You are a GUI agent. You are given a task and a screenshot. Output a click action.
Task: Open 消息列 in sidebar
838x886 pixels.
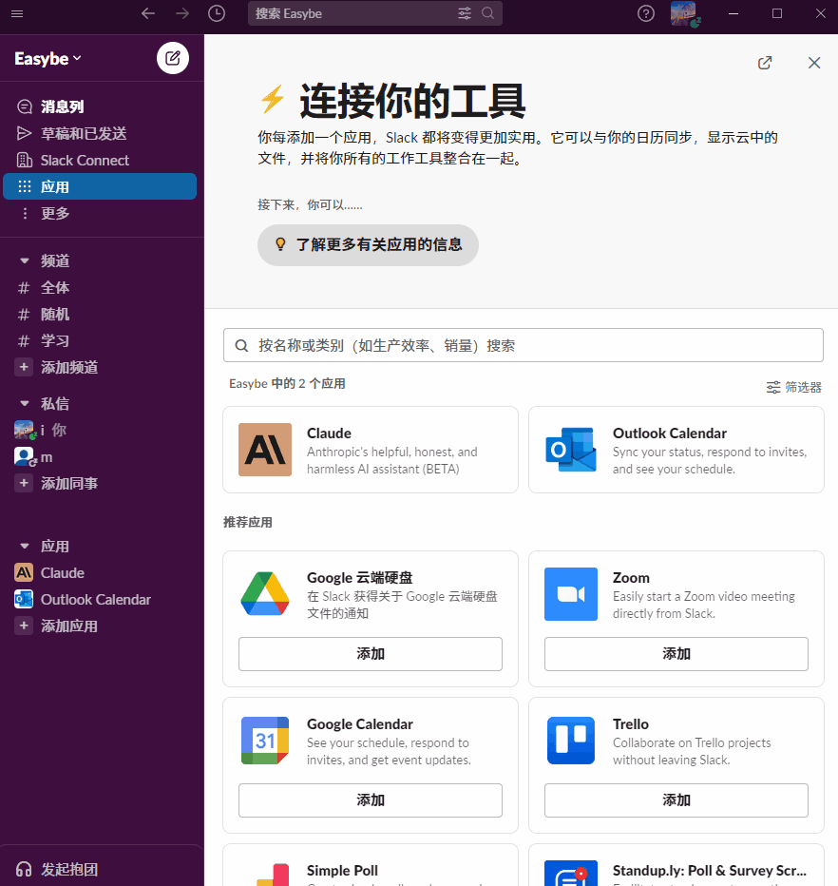(x=100, y=106)
